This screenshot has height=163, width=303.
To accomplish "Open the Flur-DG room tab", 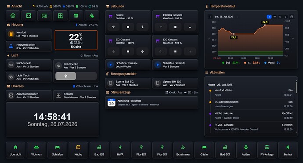I will coord(162,150).
